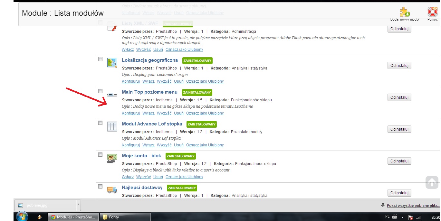
Task: Click the Dodaj nowy moduł puzzle icon
Action: [x=405, y=12]
